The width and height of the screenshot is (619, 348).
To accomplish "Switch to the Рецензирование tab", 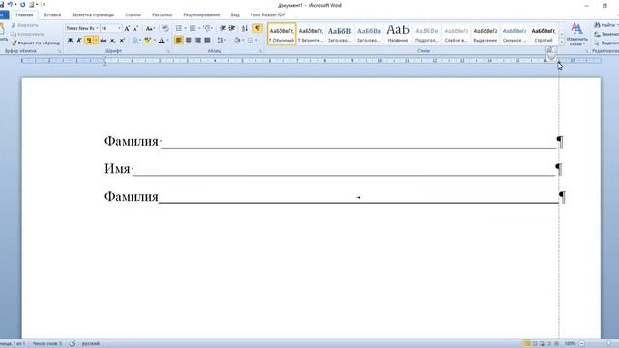I will 201,15.
